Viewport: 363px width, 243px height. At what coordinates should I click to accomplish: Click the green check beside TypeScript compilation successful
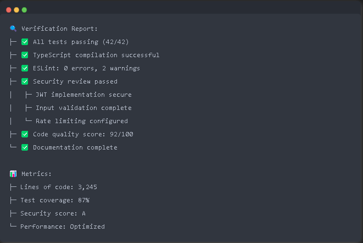(25, 55)
